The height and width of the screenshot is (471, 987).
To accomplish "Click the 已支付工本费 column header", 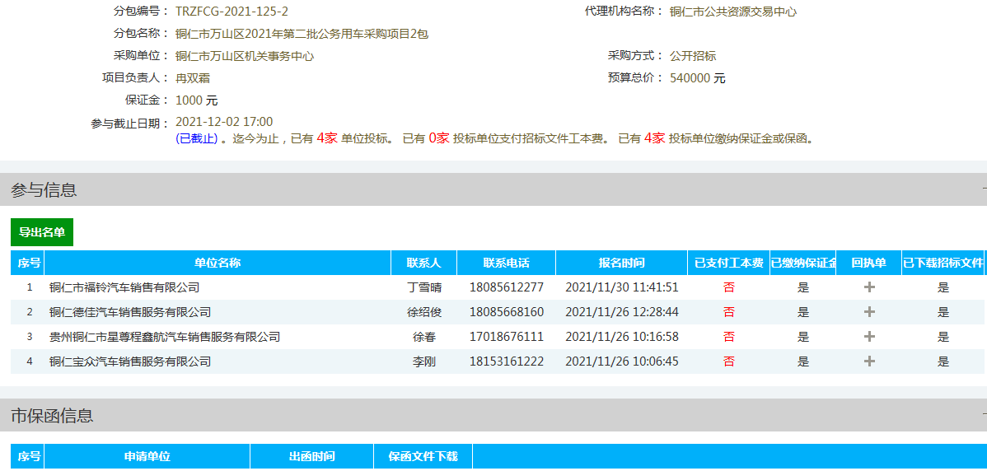I will 728,263.
